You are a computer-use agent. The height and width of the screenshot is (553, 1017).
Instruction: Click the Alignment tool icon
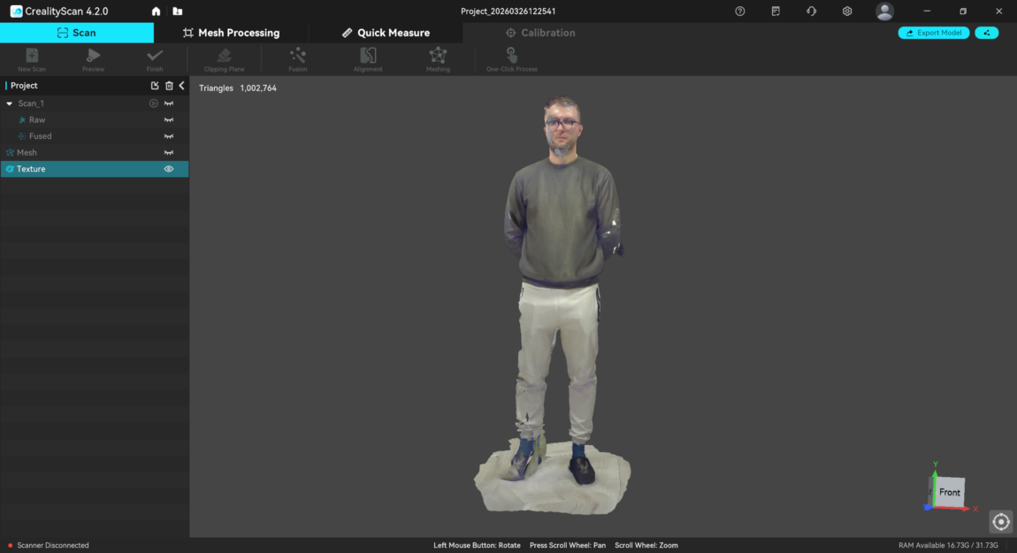point(368,56)
